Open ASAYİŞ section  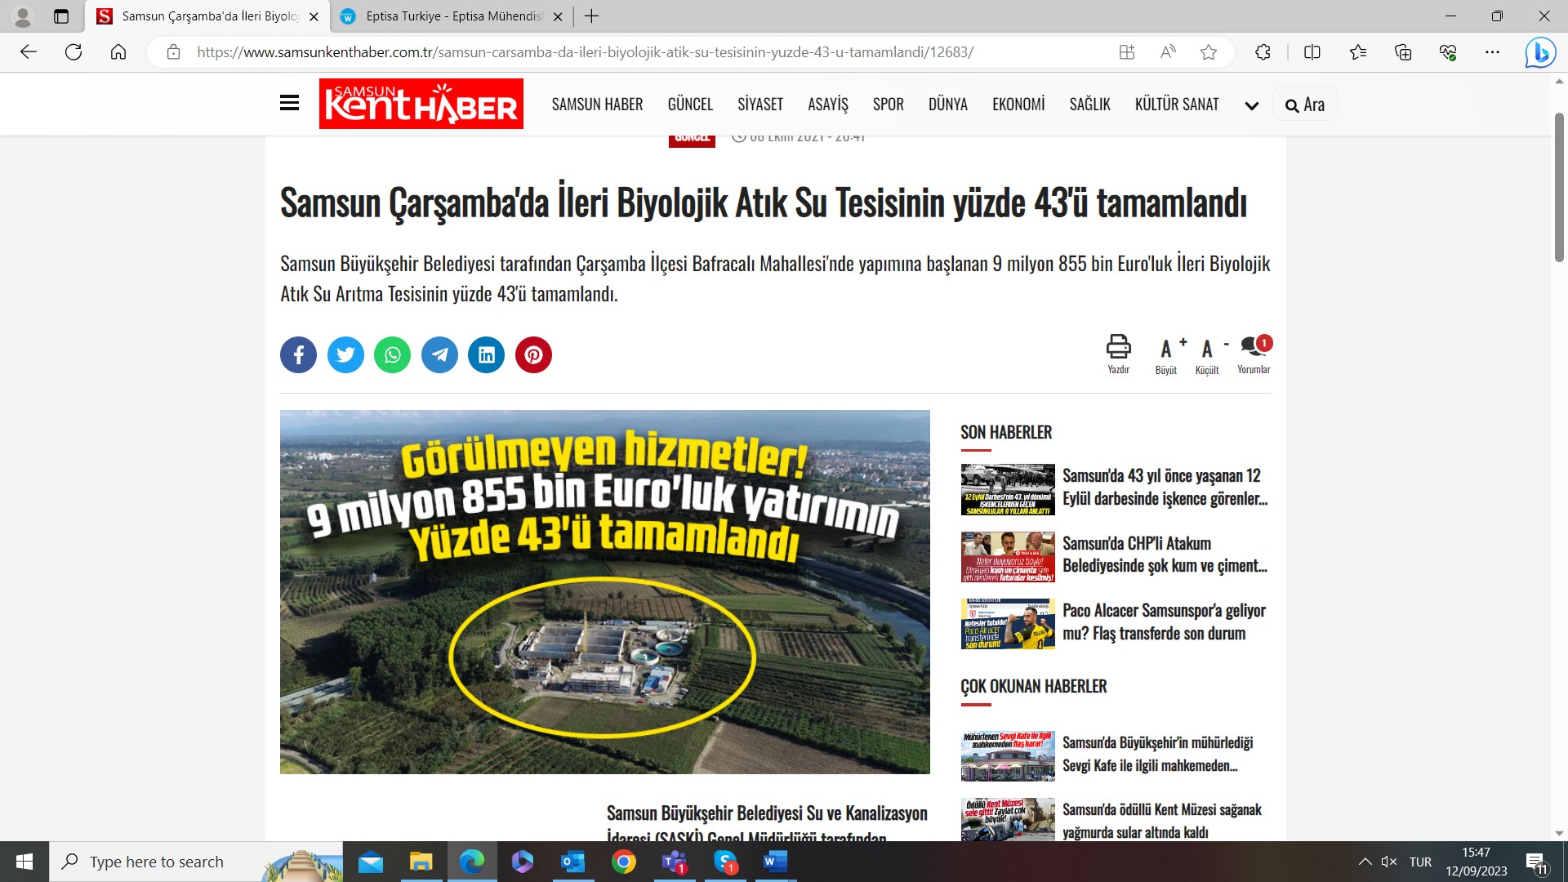[828, 105]
